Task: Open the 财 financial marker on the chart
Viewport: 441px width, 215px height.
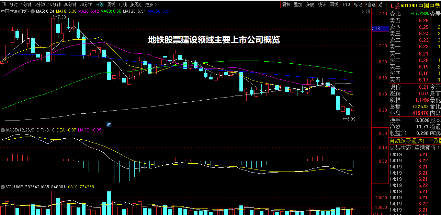Action: coord(108,124)
